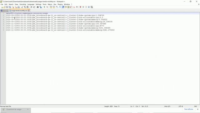Click the Close document toolbar icon
Image resolution: width=200 pixels, height=113 pixels.
pyautogui.click(x=13, y=7)
